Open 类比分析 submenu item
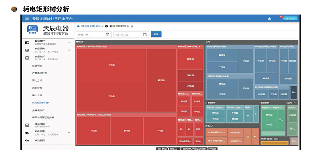 pos(37,95)
